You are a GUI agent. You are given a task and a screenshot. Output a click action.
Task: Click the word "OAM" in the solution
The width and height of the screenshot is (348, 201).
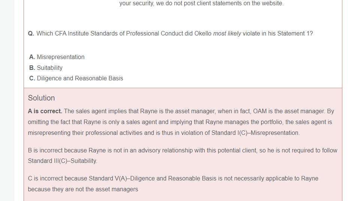coord(260,111)
